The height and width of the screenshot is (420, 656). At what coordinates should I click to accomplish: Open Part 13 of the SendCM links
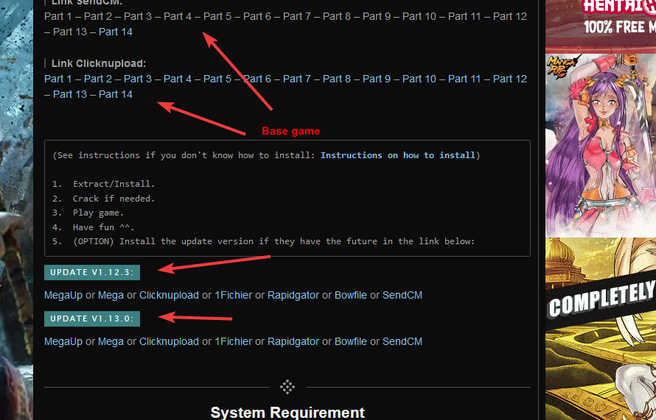[70, 32]
